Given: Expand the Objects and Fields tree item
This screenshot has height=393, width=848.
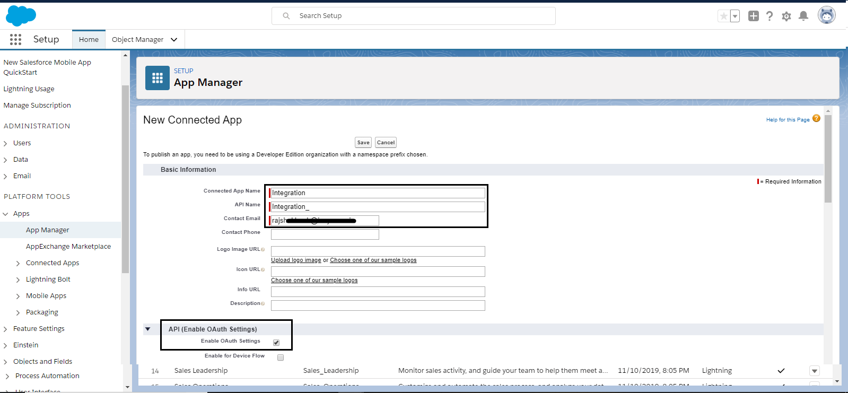Looking at the screenshot, I should click(x=5, y=362).
